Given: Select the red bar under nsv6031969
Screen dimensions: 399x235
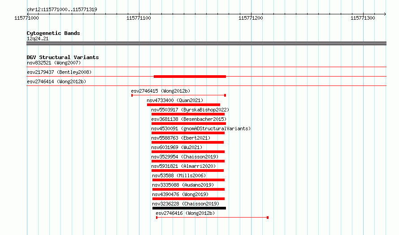Looking at the screenshot, I should click(188, 152).
